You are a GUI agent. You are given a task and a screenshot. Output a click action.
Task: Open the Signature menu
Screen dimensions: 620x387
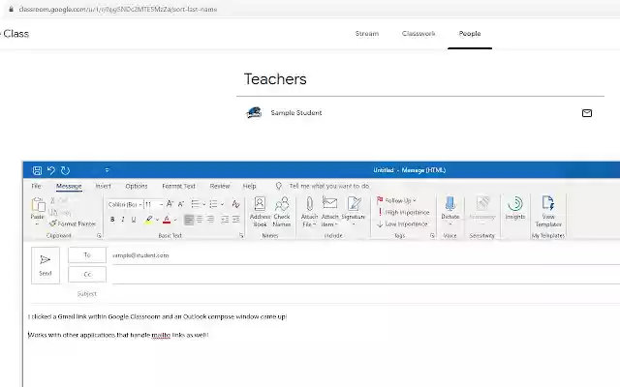(x=353, y=212)
